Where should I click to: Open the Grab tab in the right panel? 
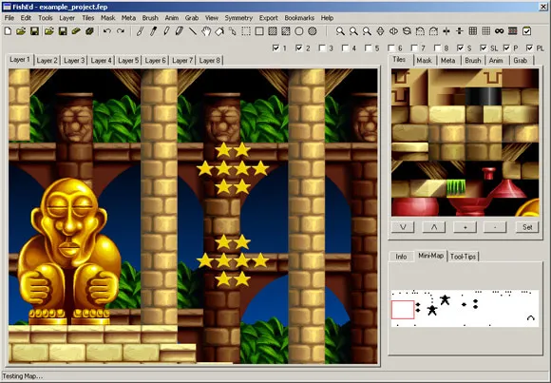tap(520, 61)
